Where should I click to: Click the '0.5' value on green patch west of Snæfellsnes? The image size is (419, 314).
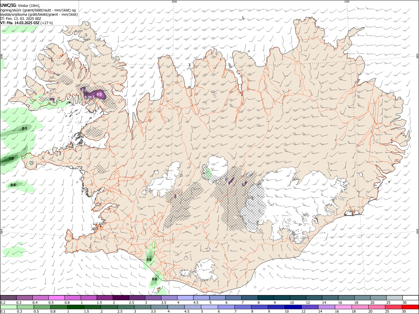pyautogui.click(x=25, y=128)
